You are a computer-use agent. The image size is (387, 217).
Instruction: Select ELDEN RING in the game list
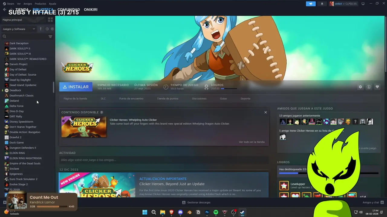[x=17, y=153]
